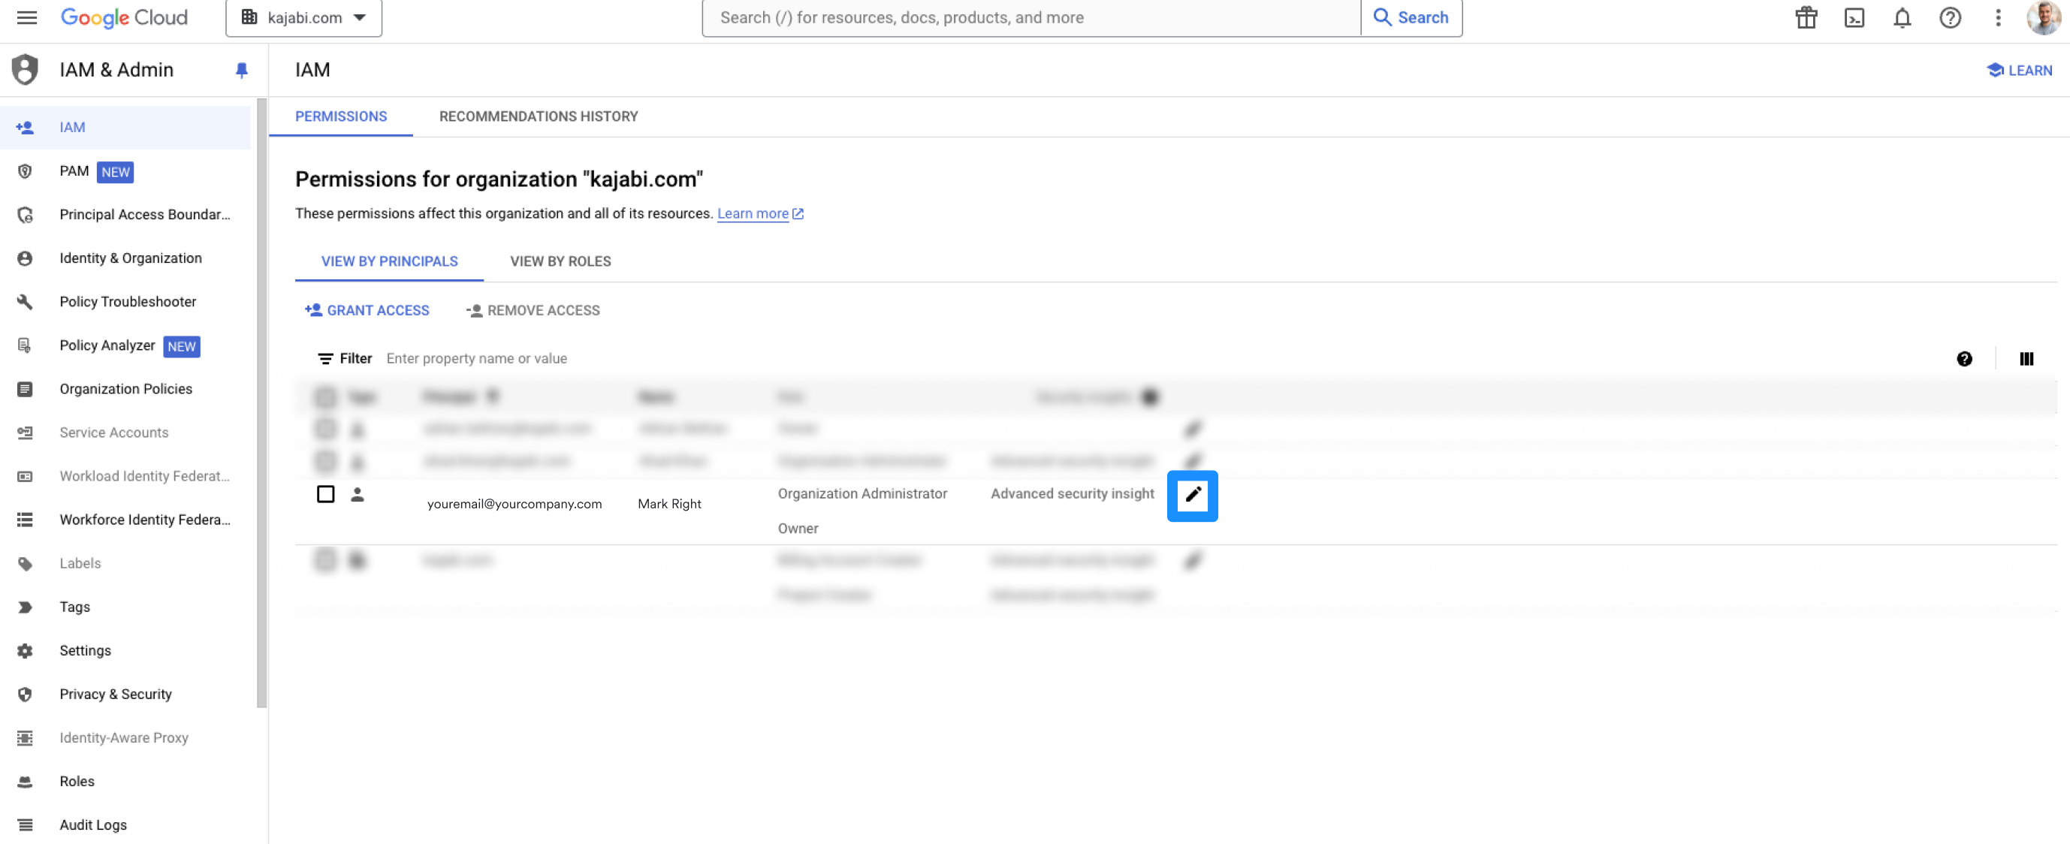
Task: Open the three-dot settings menu
Action: (1998, 18)
